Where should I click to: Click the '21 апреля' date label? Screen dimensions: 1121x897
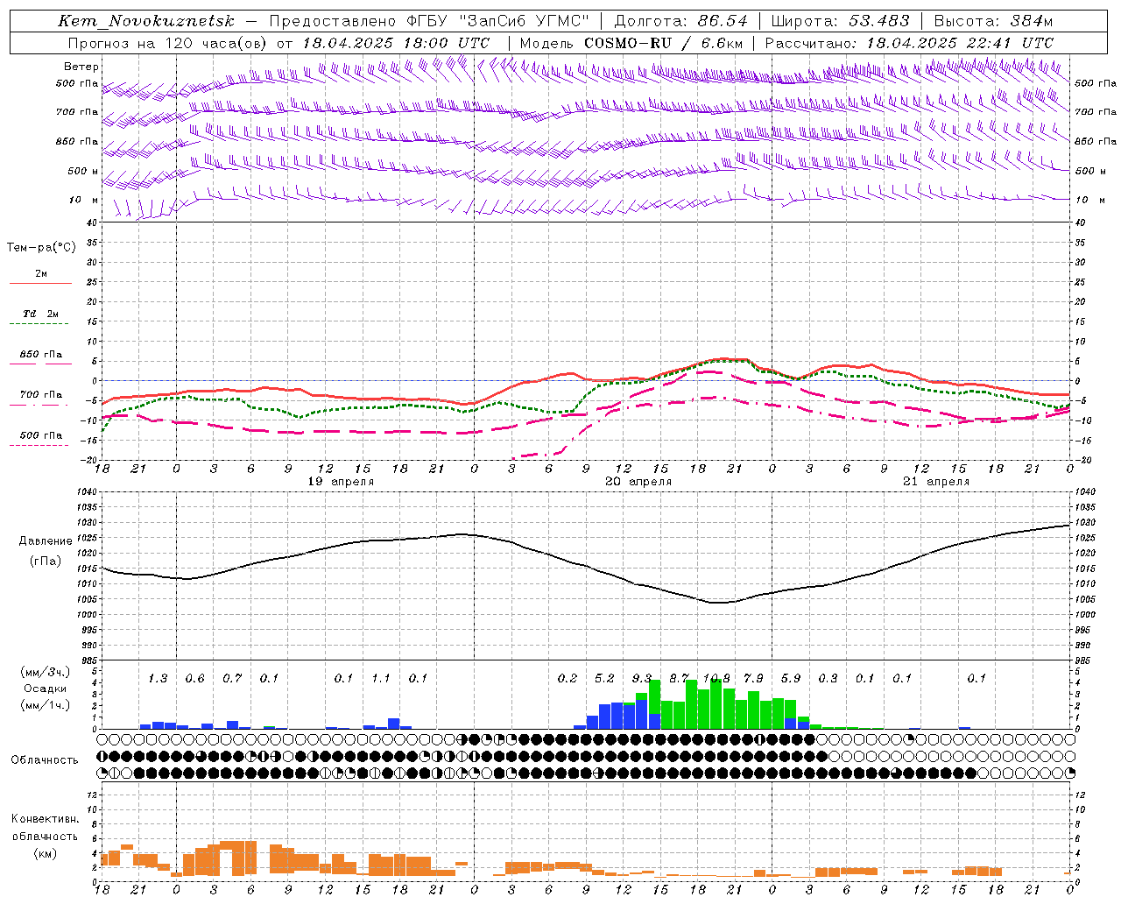tap(936, 482)
